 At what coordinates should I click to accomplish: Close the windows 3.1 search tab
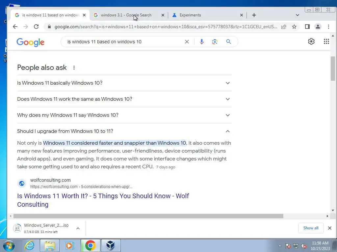[x=163, y=15]
